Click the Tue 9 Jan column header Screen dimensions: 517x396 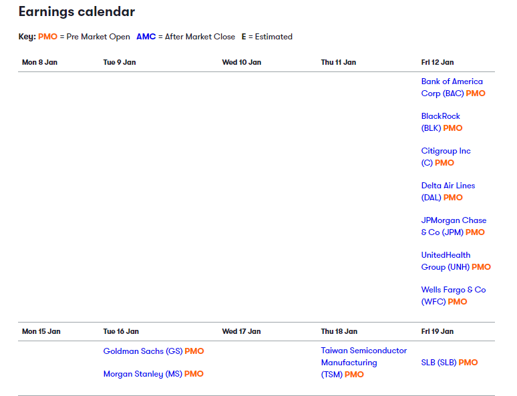(x=120, y=62)
